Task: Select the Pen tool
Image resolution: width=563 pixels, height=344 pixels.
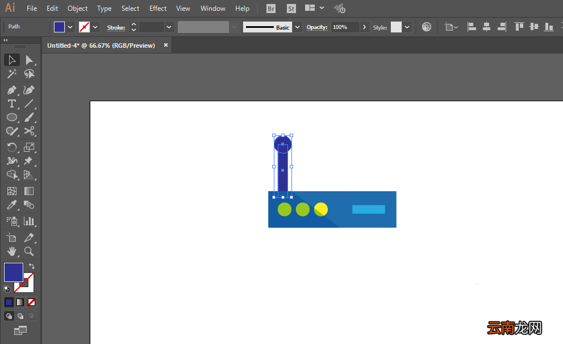Action: click(12, 90)
